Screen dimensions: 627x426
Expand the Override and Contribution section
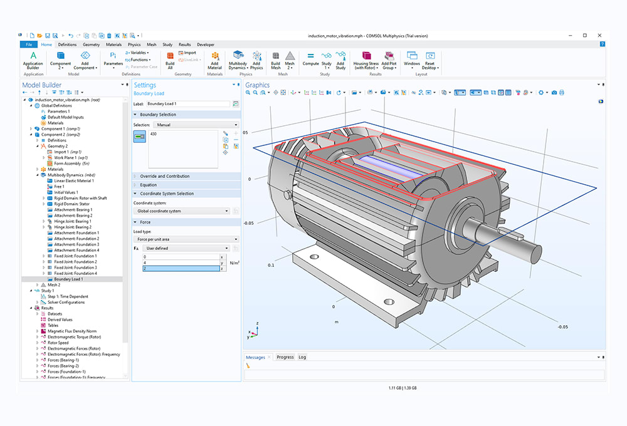[x=164, y=176]
